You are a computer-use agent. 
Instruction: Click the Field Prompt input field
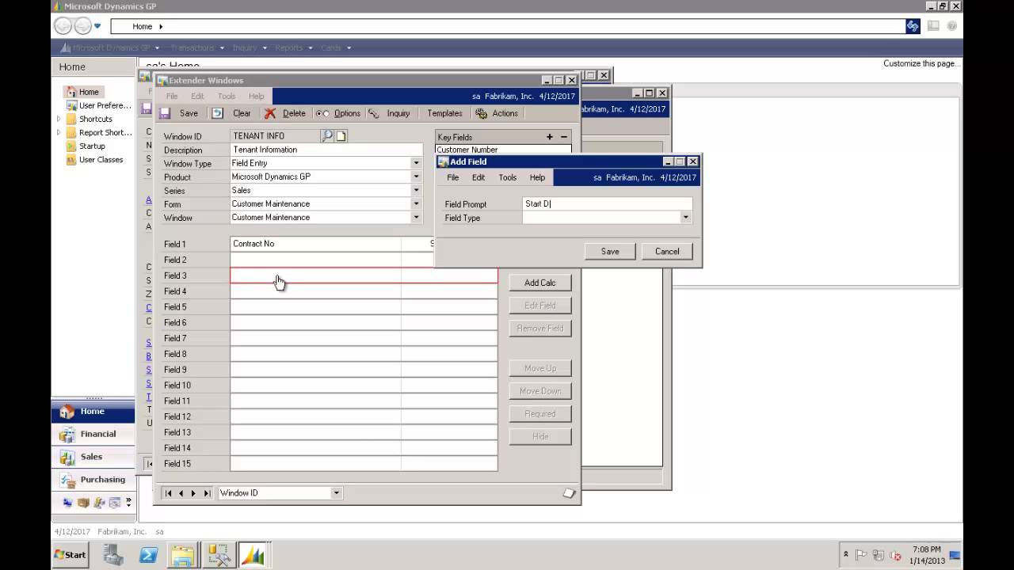608,203
